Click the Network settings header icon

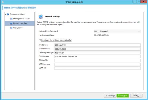(40, 17)
